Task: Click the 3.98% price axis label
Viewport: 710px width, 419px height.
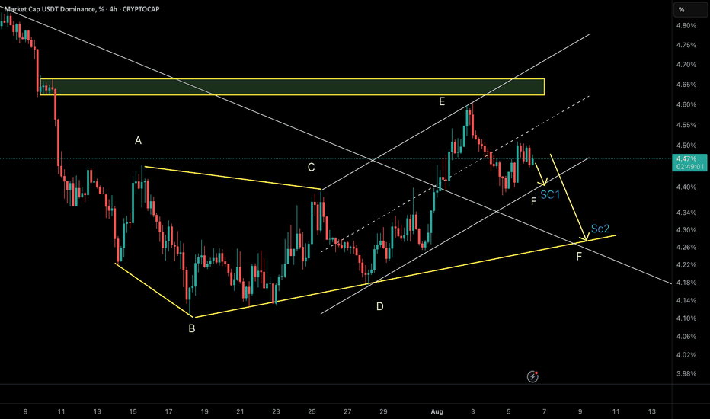Action: coord(686,374)
